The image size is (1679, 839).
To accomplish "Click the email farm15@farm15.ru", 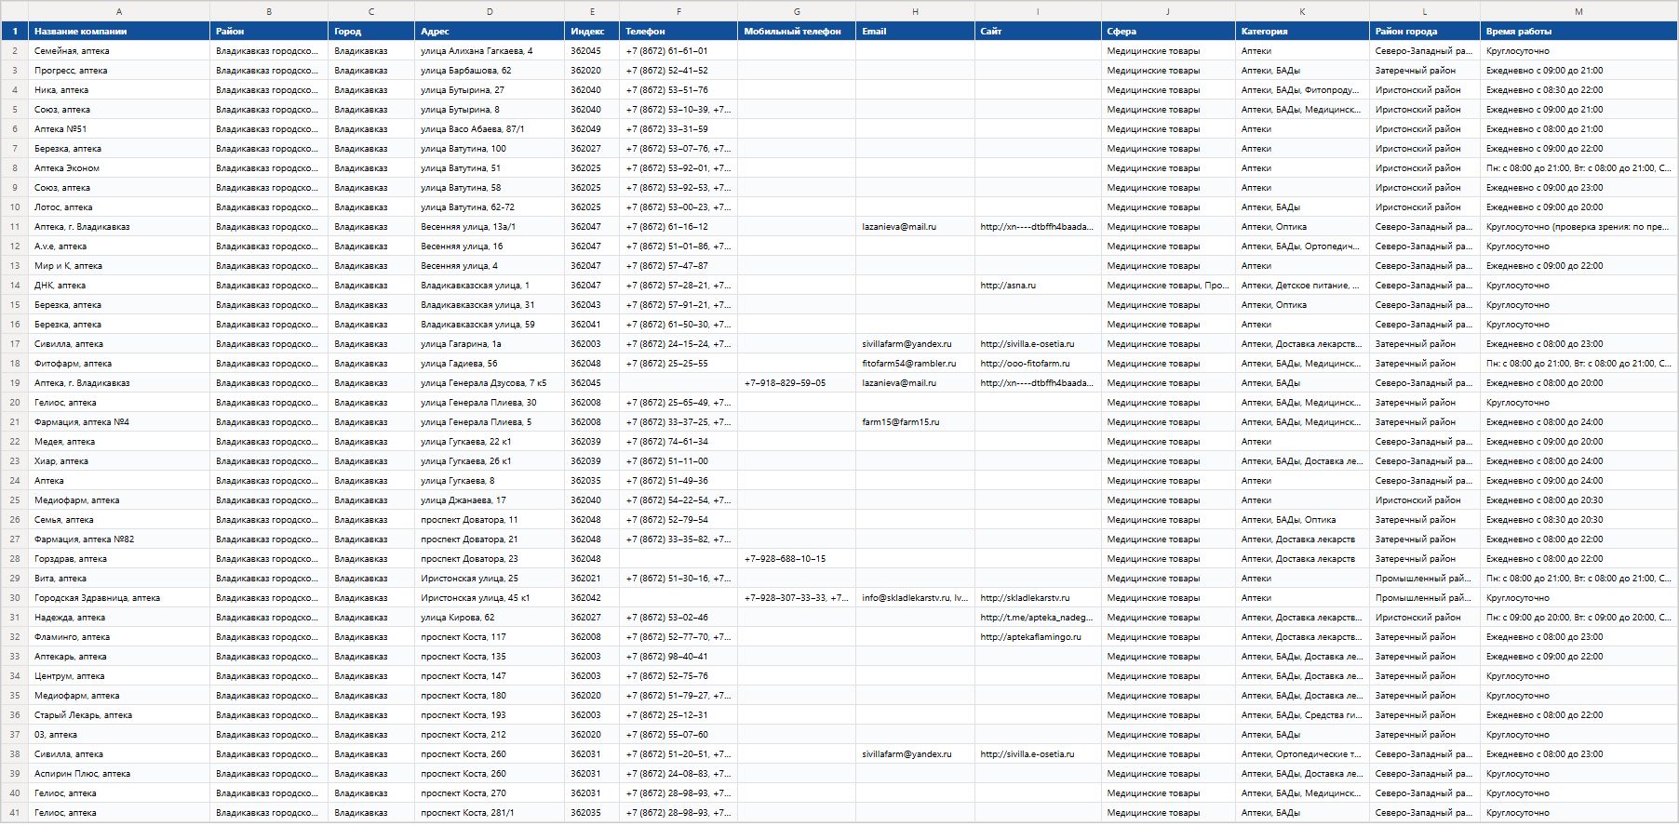I will 915,422.
